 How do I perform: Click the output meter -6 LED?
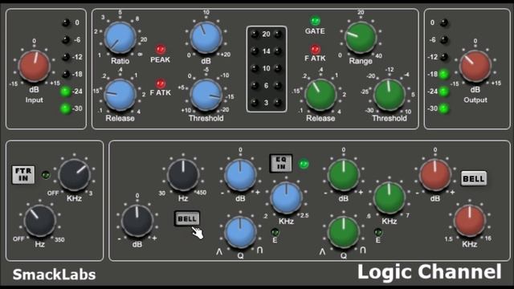pos(444,40)
